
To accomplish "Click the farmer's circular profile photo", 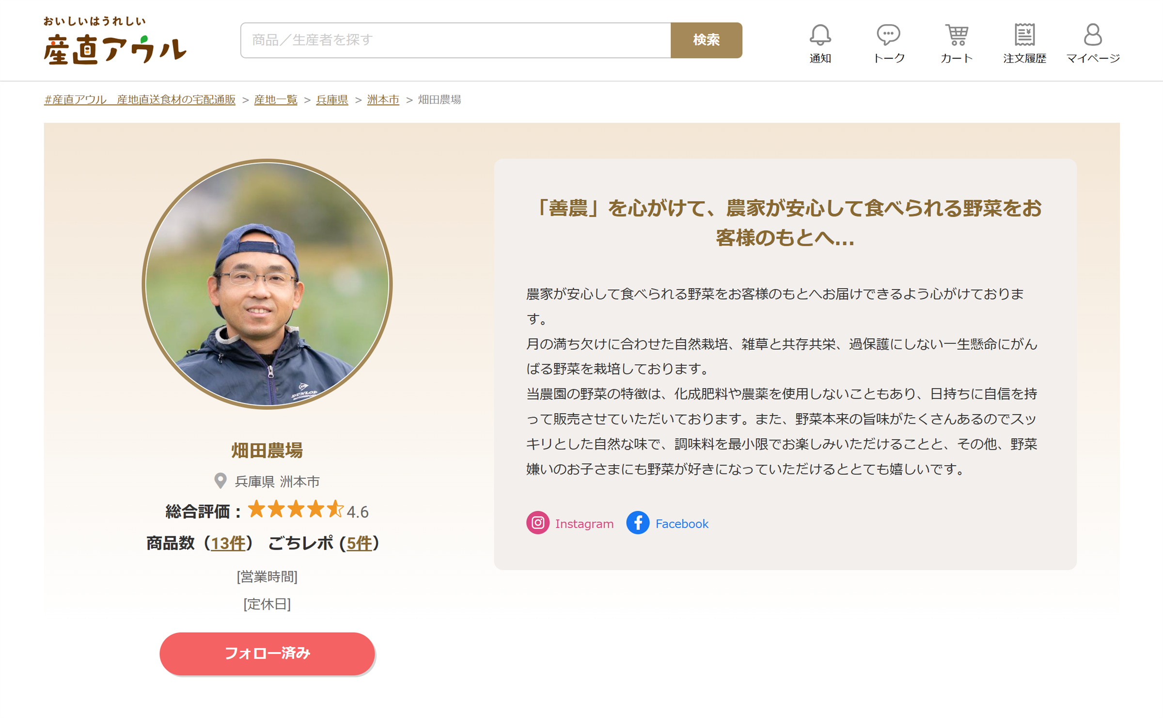I will click(x=267, y=284).
